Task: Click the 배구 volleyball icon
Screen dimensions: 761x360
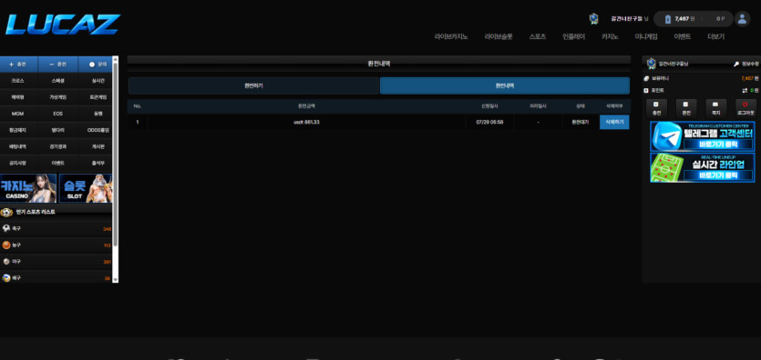Action: (x=6, y=278)
